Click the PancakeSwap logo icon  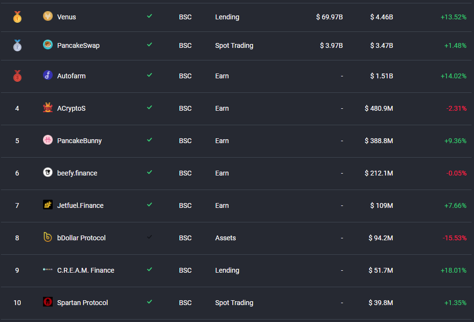[47, 45]
